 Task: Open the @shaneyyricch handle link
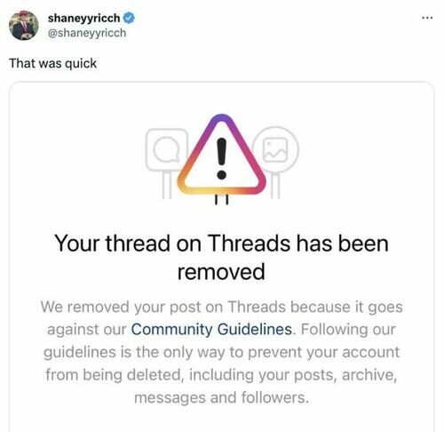coord(87,33)
